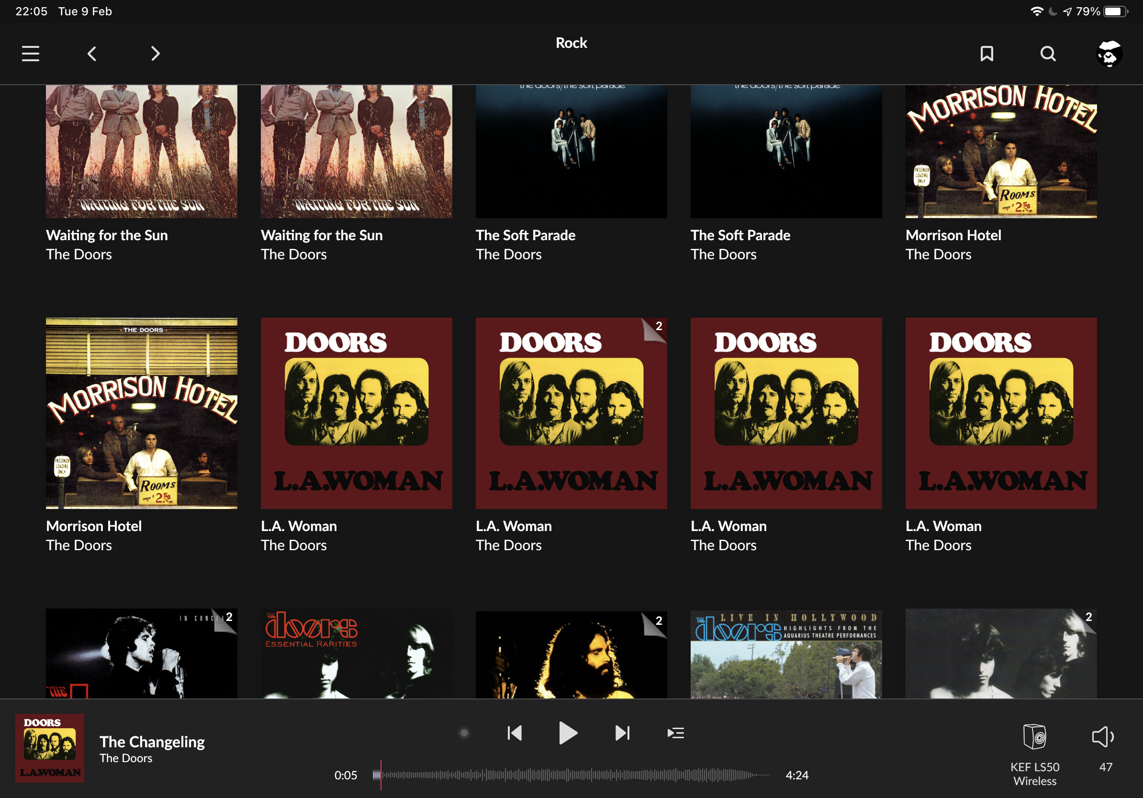1143x798 pixels.
Task: Open the In Concert album cover
Action: (141, 653)
